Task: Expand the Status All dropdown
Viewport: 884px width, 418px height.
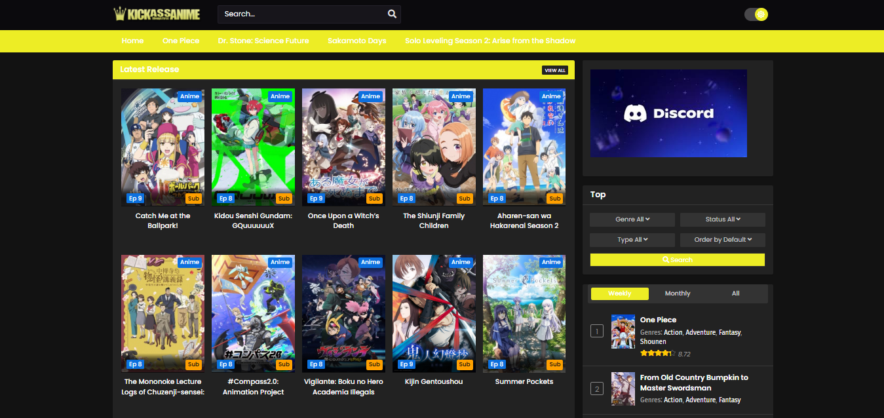Action: 723,219
